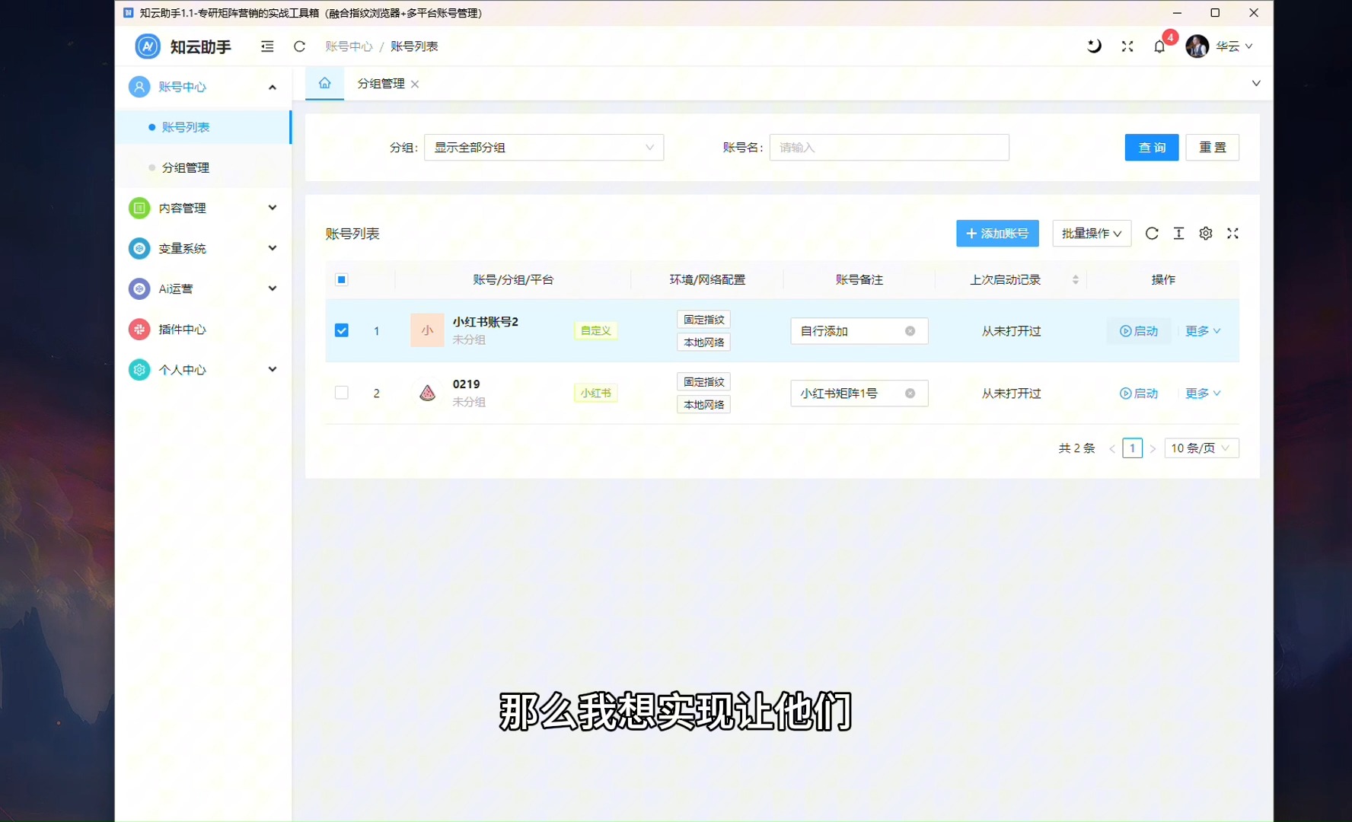Expand the 变量系统 menu
Screen dimensions: 1352x822
click(x=272, y=248)
